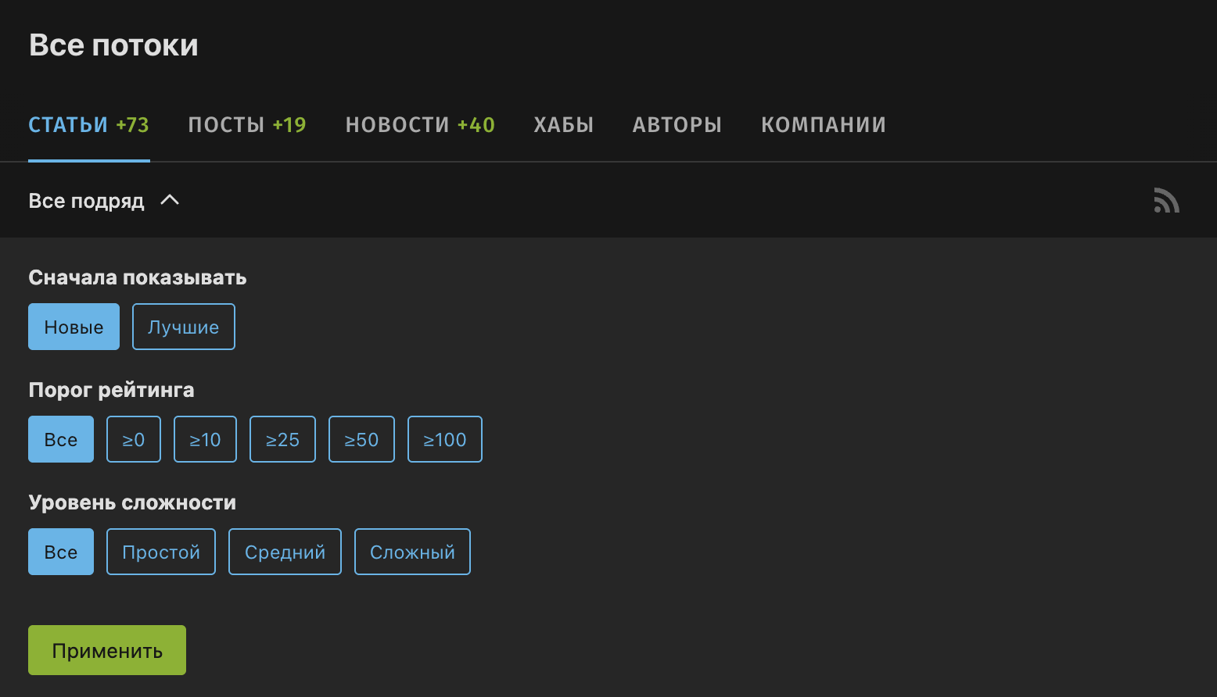Select the Статьи tab
The image size is (1217, 697).
coord(88,125)
